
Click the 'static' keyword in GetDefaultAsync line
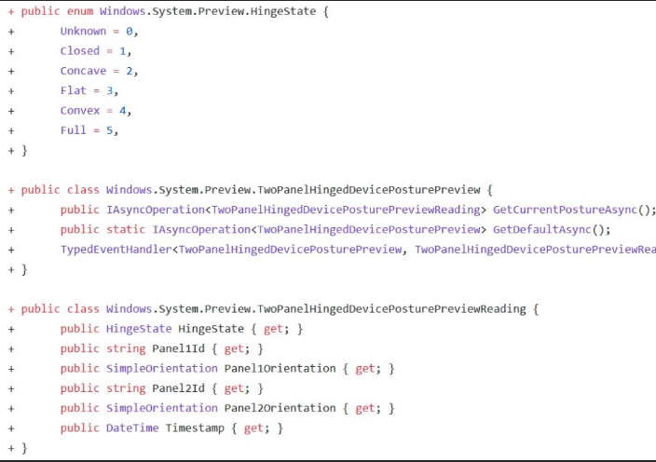(x=126, y=229)
